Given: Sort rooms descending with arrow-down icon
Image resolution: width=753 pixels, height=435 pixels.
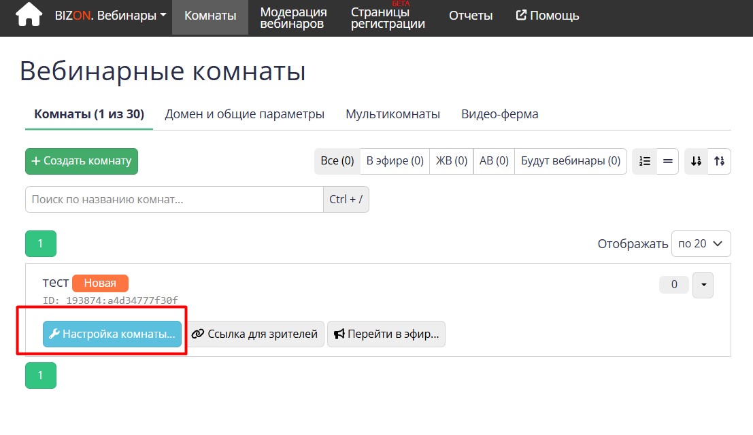Looking at the screenshot, I should click(696, 161).
